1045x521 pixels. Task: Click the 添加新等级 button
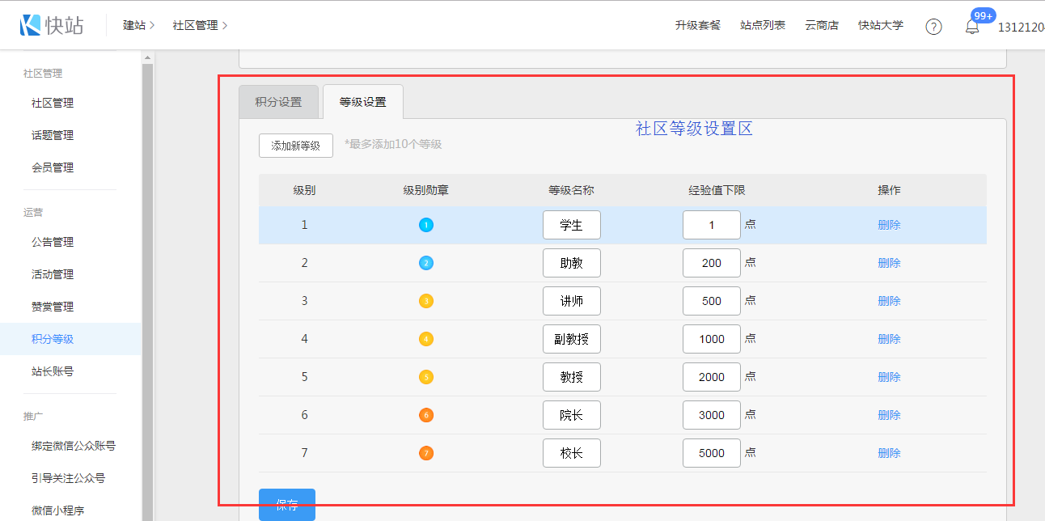[x=295, y=146]
